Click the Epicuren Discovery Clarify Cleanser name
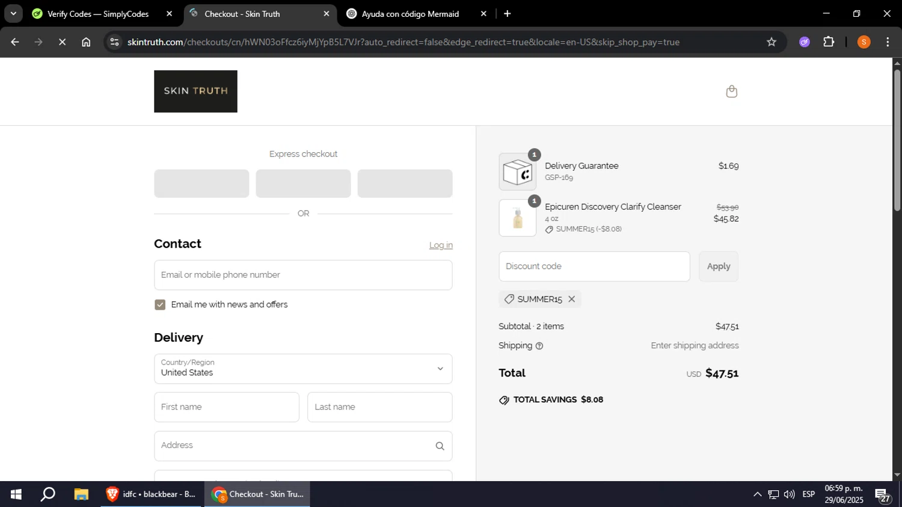Viewport: 902px width, 507px height. pos(613,207)
